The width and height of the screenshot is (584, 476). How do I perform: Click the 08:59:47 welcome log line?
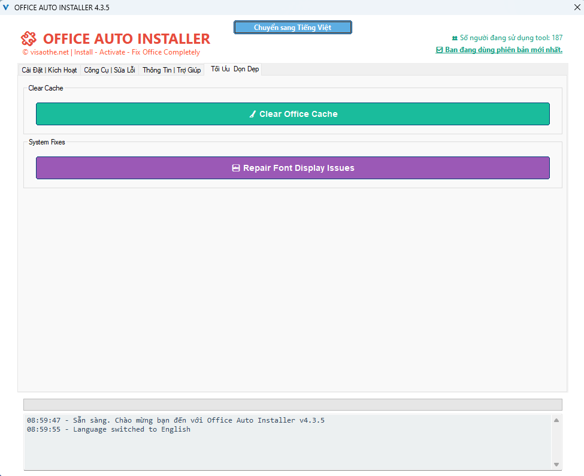coord(175,420)
